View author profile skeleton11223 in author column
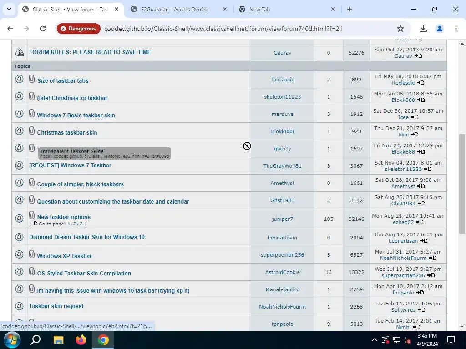Image resolution: width=466 pixels, height=349 pixels. click(282, 97)
